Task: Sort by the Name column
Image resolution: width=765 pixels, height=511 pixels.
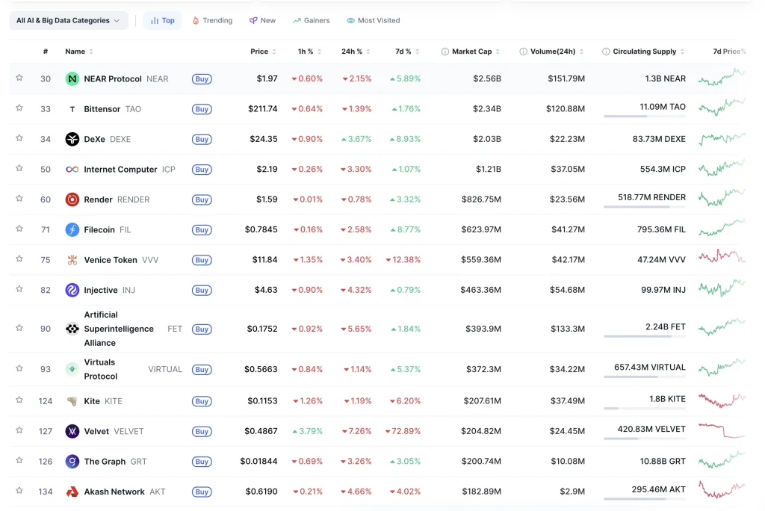Action: point(78,52)
